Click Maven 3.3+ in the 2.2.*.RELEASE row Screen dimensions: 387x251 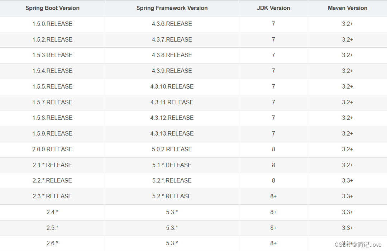tap(348, 181)
